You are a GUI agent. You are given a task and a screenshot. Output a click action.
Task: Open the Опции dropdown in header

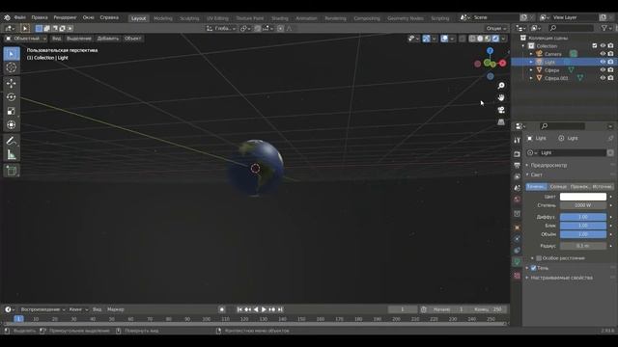(x=495, y=28)
